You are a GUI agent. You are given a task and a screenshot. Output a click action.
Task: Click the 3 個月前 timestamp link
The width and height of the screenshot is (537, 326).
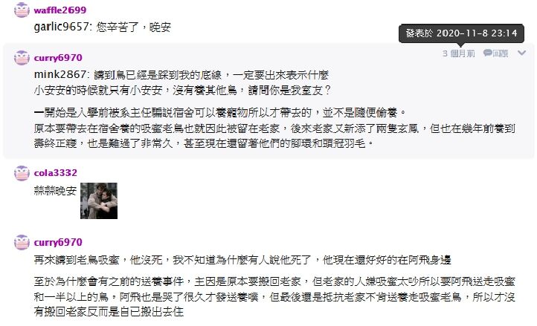pyautogui.click(x=459, y=53)
